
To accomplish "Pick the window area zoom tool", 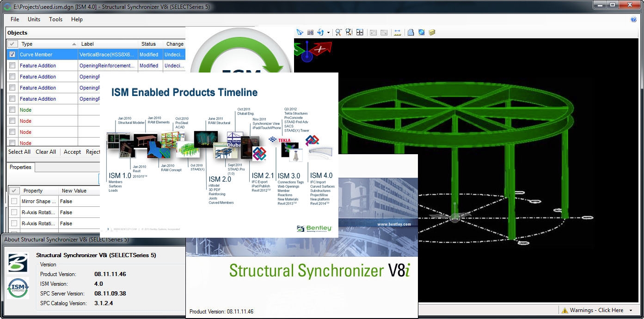I will pos(349,32).
